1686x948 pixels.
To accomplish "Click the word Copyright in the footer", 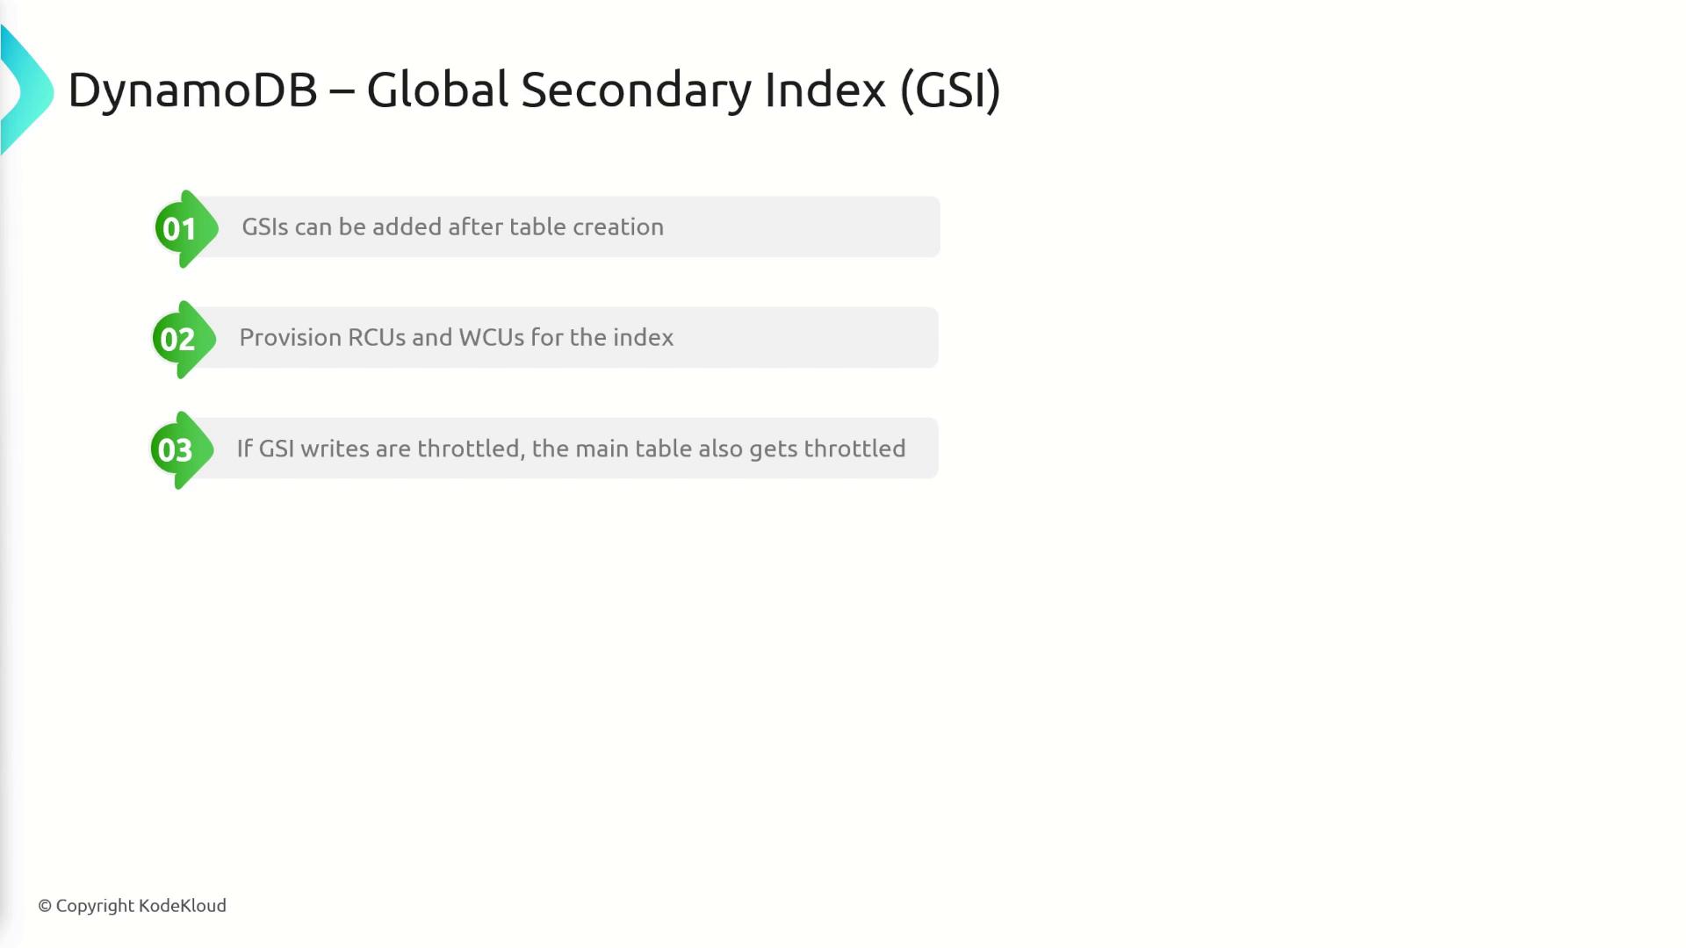I will click(95, 906).
